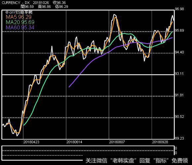This screenshot has height=165, width=192.
Task: Click the MA60 95.34 legend label
Action: pos(20,27)
